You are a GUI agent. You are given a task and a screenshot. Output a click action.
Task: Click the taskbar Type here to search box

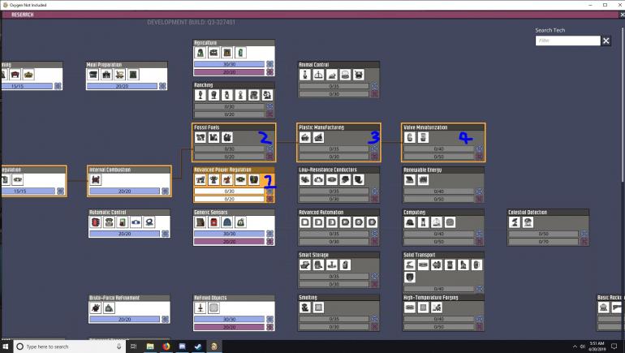[69, 347]
